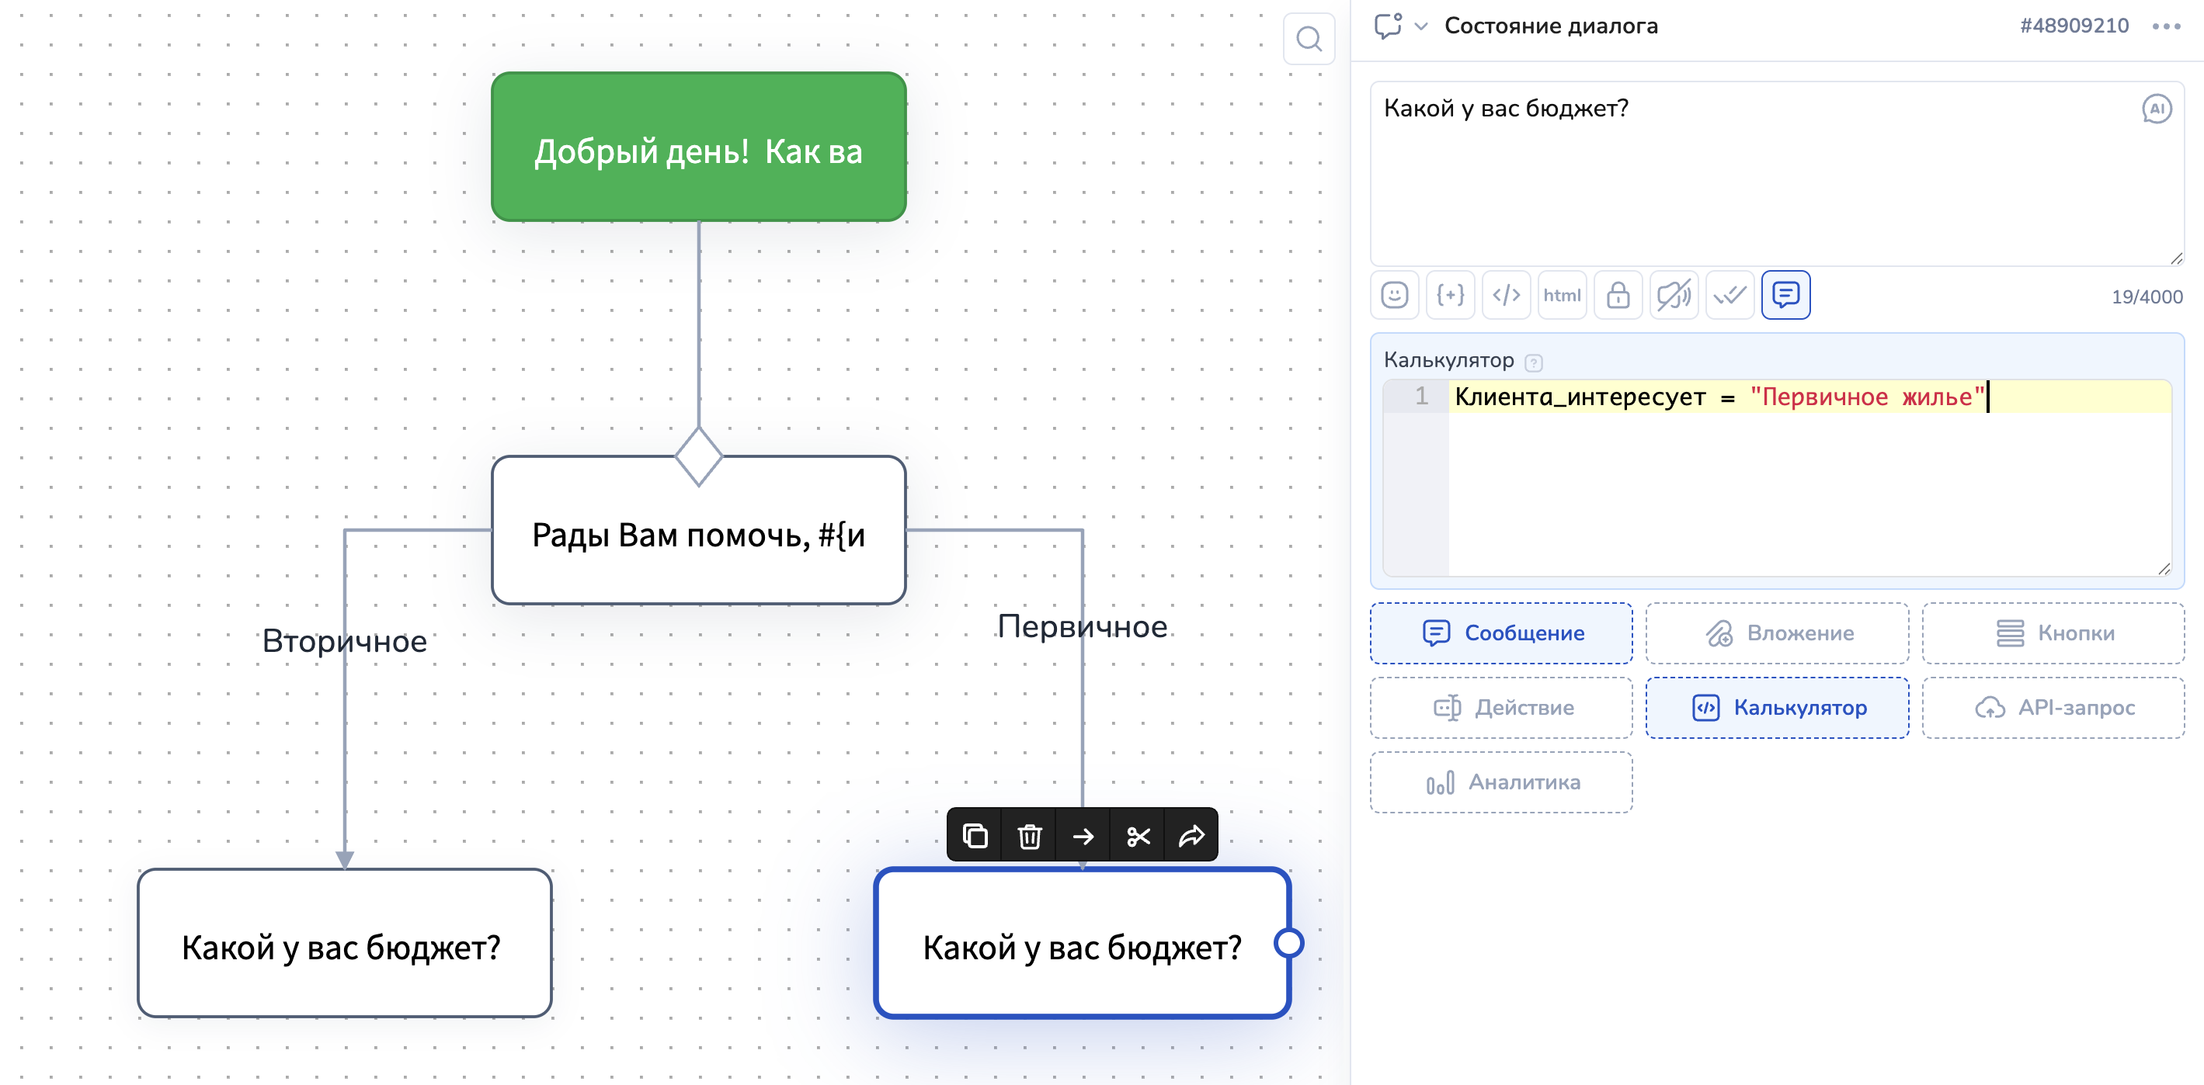Click the AI assistant icon in message field
This screenshot has height=1085, width=2204.
(2156, 109)
